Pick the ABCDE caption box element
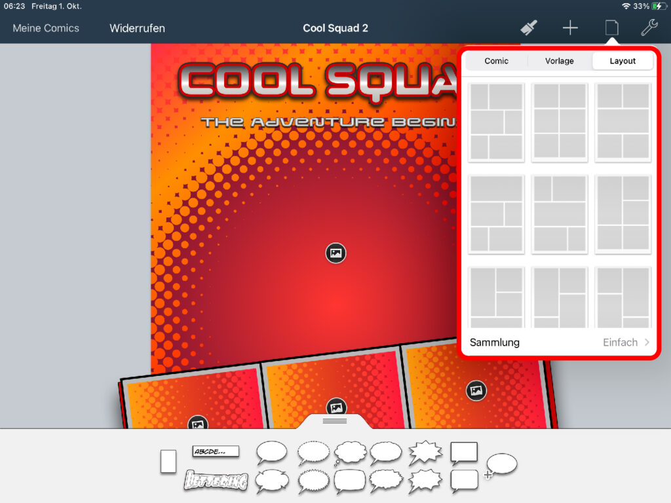Screen dimensions: 671x503 coord(216,451)
